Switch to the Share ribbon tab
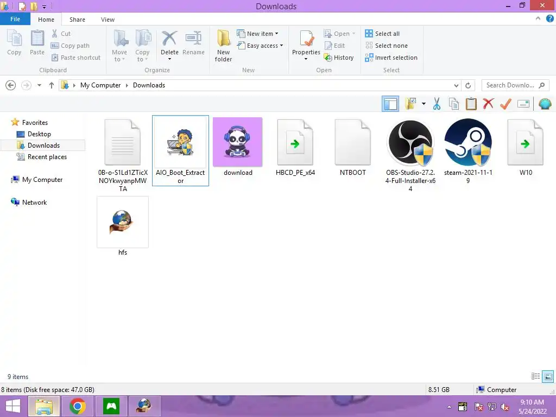556x417 pixels. pyautogui.click(x=77, y=20)
